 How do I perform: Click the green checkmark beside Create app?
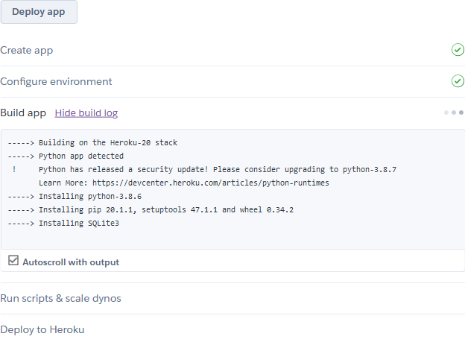(x=458, y=50)
